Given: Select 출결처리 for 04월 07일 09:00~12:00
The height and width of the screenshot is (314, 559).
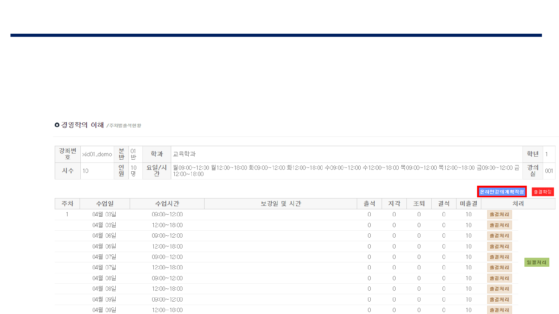Looking at the screenshot, I should pyautogui.click(x=499, y=257).
